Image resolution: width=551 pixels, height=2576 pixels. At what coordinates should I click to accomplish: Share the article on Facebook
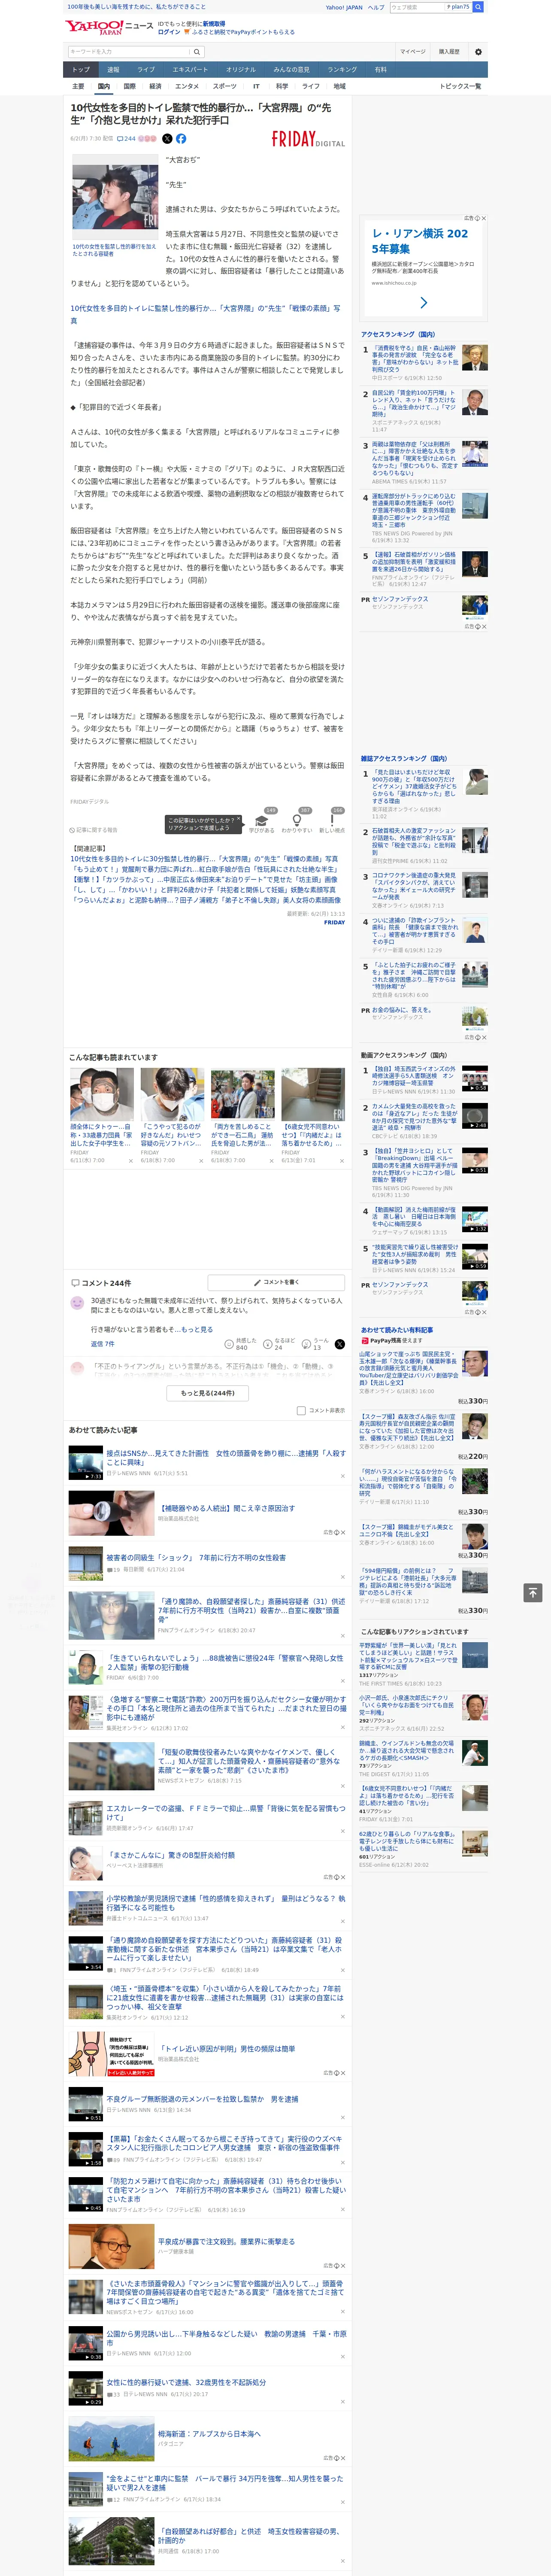181,139
